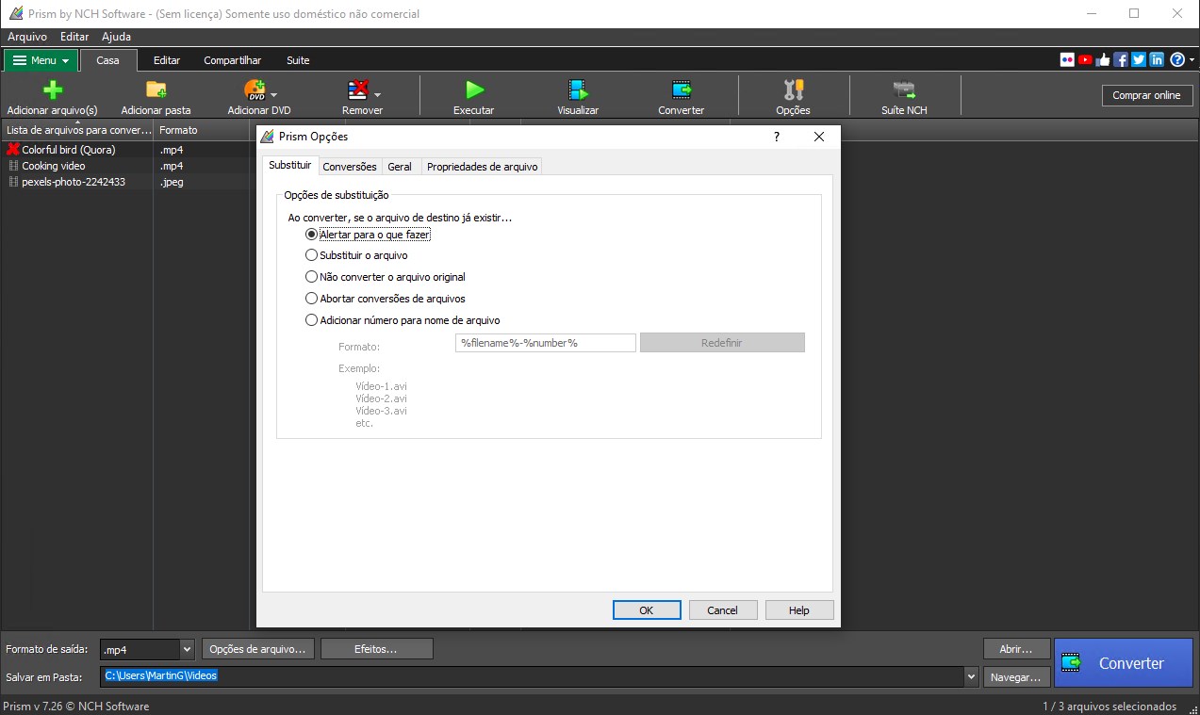1200x715 pixels.
Task: Close the Prism Opções dialog with X
Action: click(819, 137)
